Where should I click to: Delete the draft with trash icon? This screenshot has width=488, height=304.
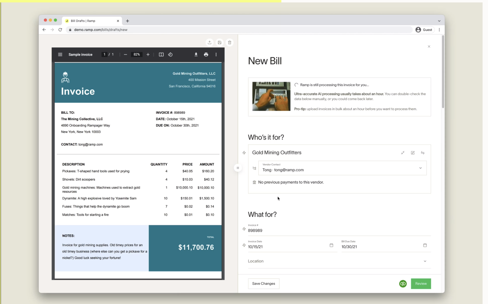230,43
